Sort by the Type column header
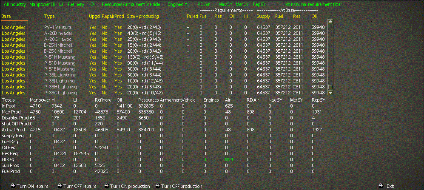Screen dimensions: 424x190 tap(49, 16)
